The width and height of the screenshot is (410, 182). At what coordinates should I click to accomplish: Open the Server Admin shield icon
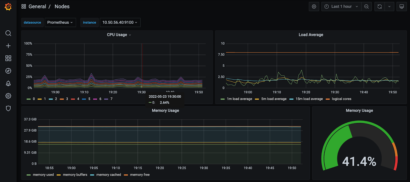point(8,108)
